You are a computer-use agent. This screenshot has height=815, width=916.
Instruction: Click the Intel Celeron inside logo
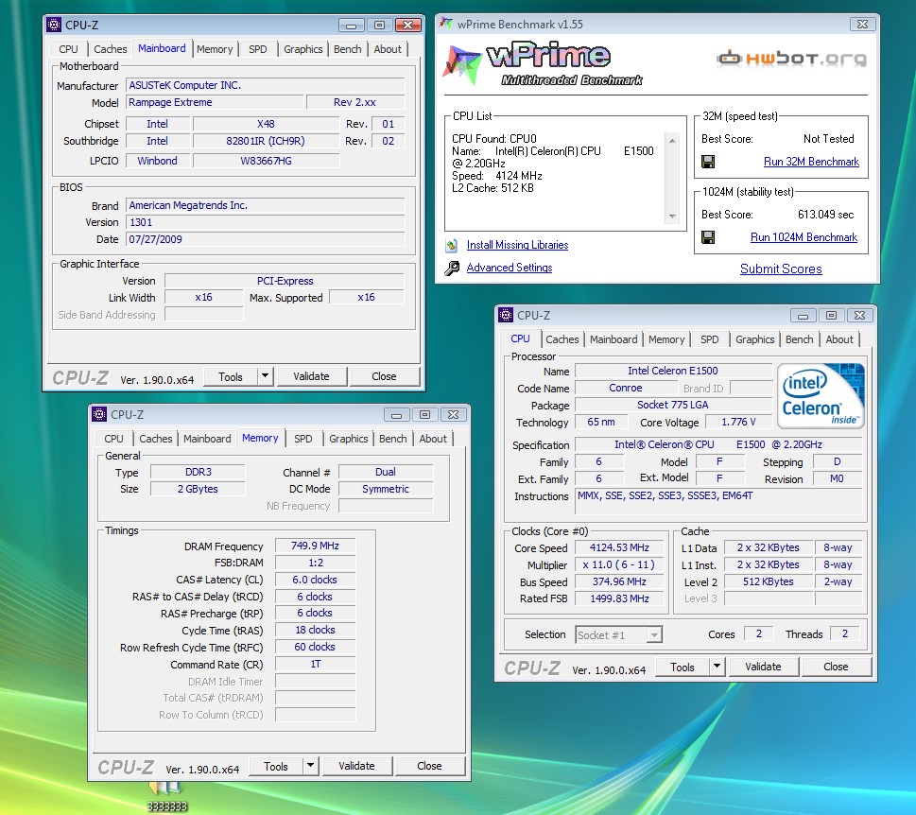coord(822,395)
